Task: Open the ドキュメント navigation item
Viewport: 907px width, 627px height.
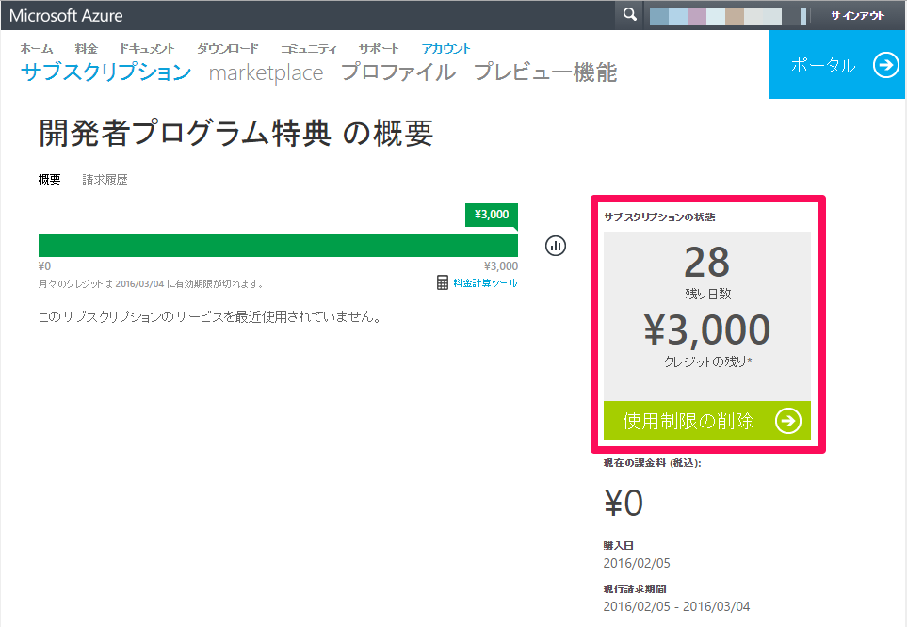Action: [x=147, y=49]
